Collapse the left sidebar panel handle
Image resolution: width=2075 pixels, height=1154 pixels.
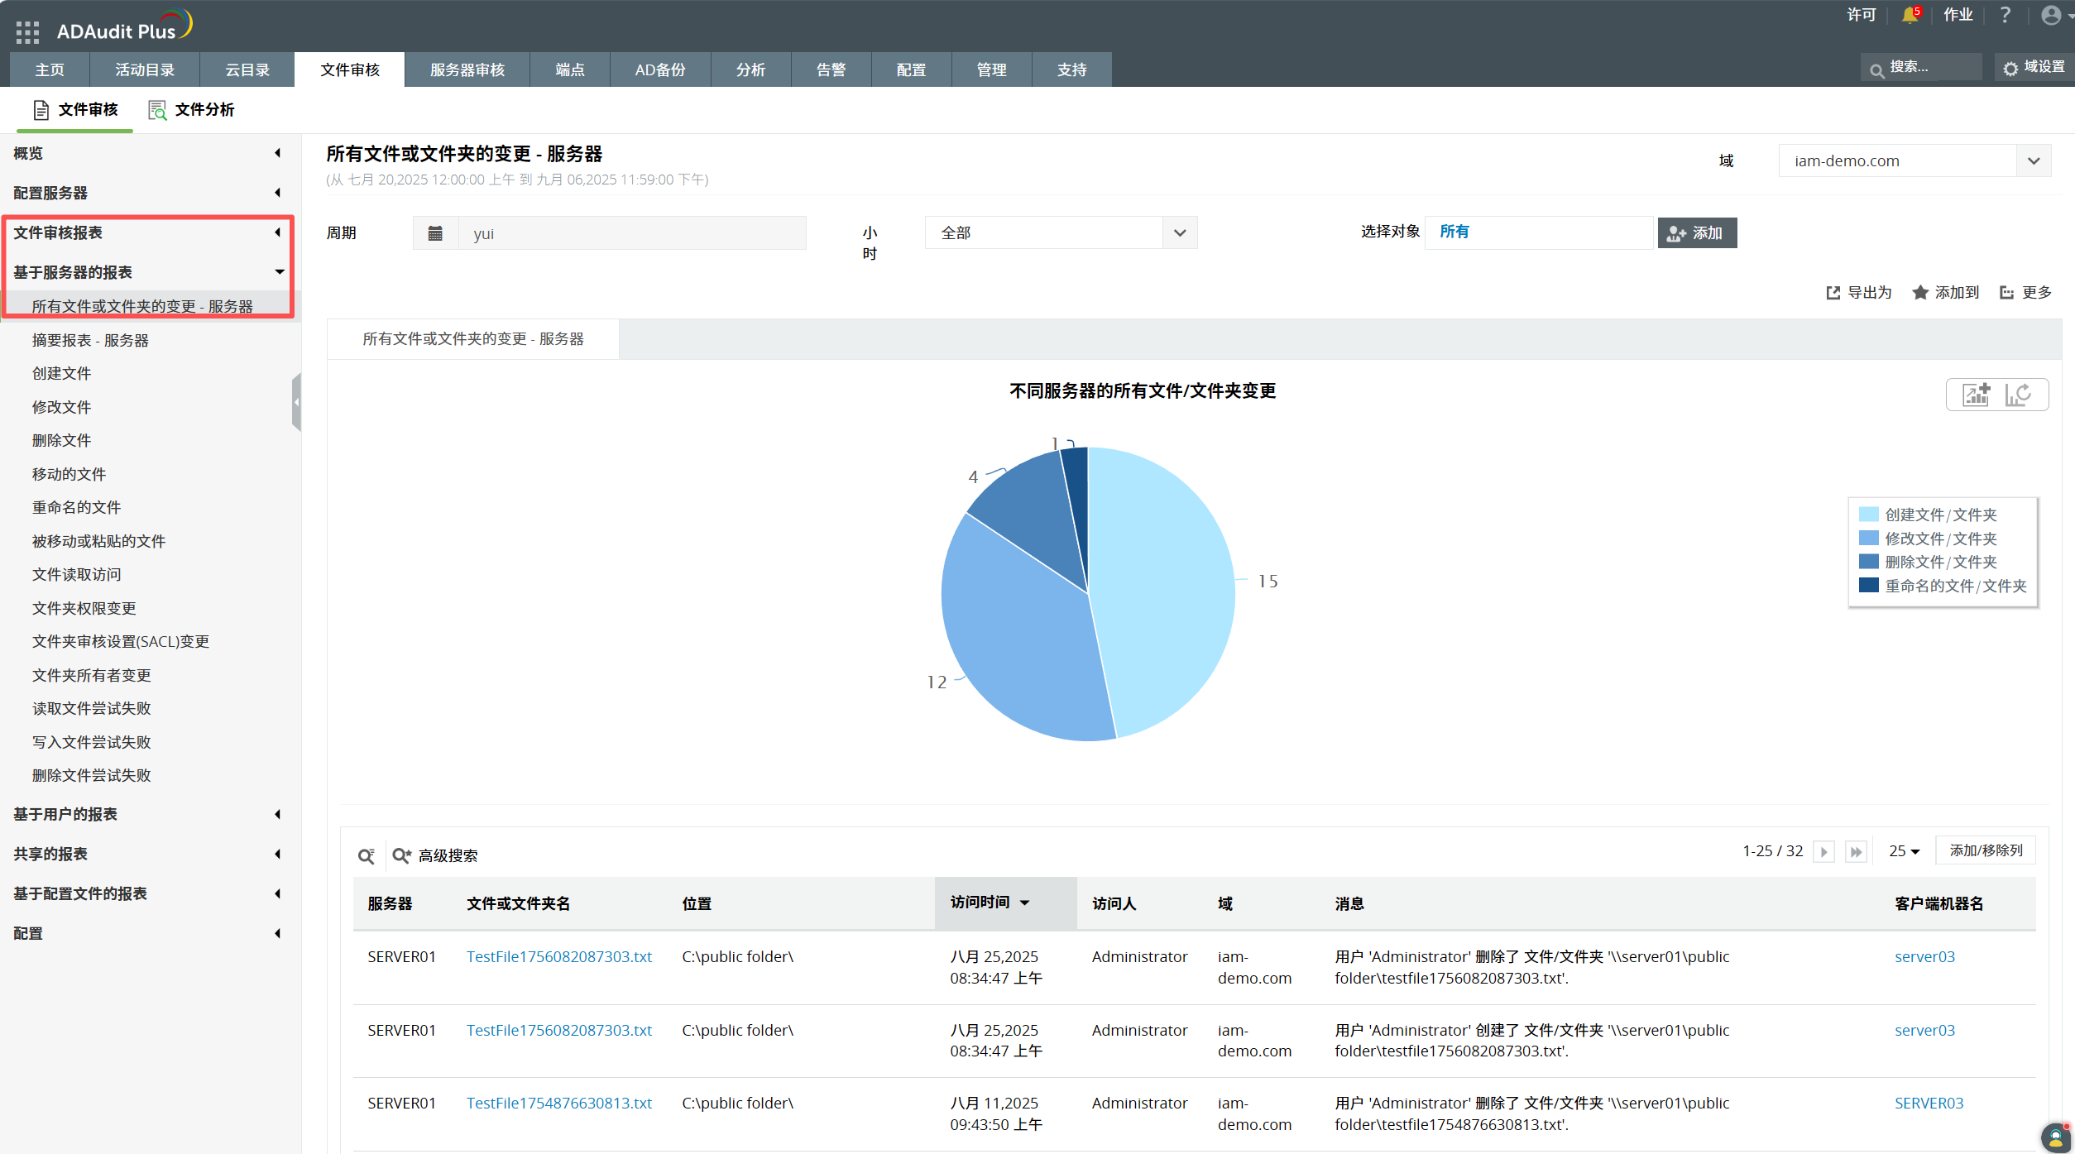tap(296, 402)
